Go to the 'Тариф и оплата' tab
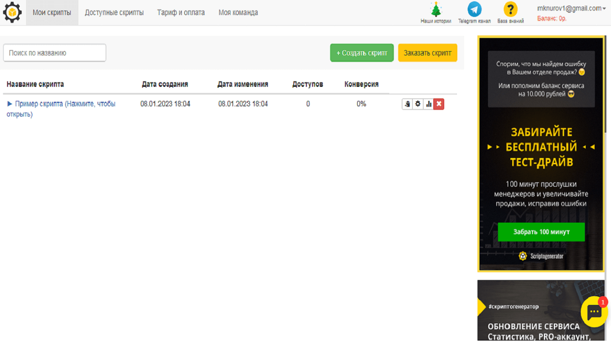Image resolution: width=611 pixels, height=343 pixels. [x=181, y=13]
